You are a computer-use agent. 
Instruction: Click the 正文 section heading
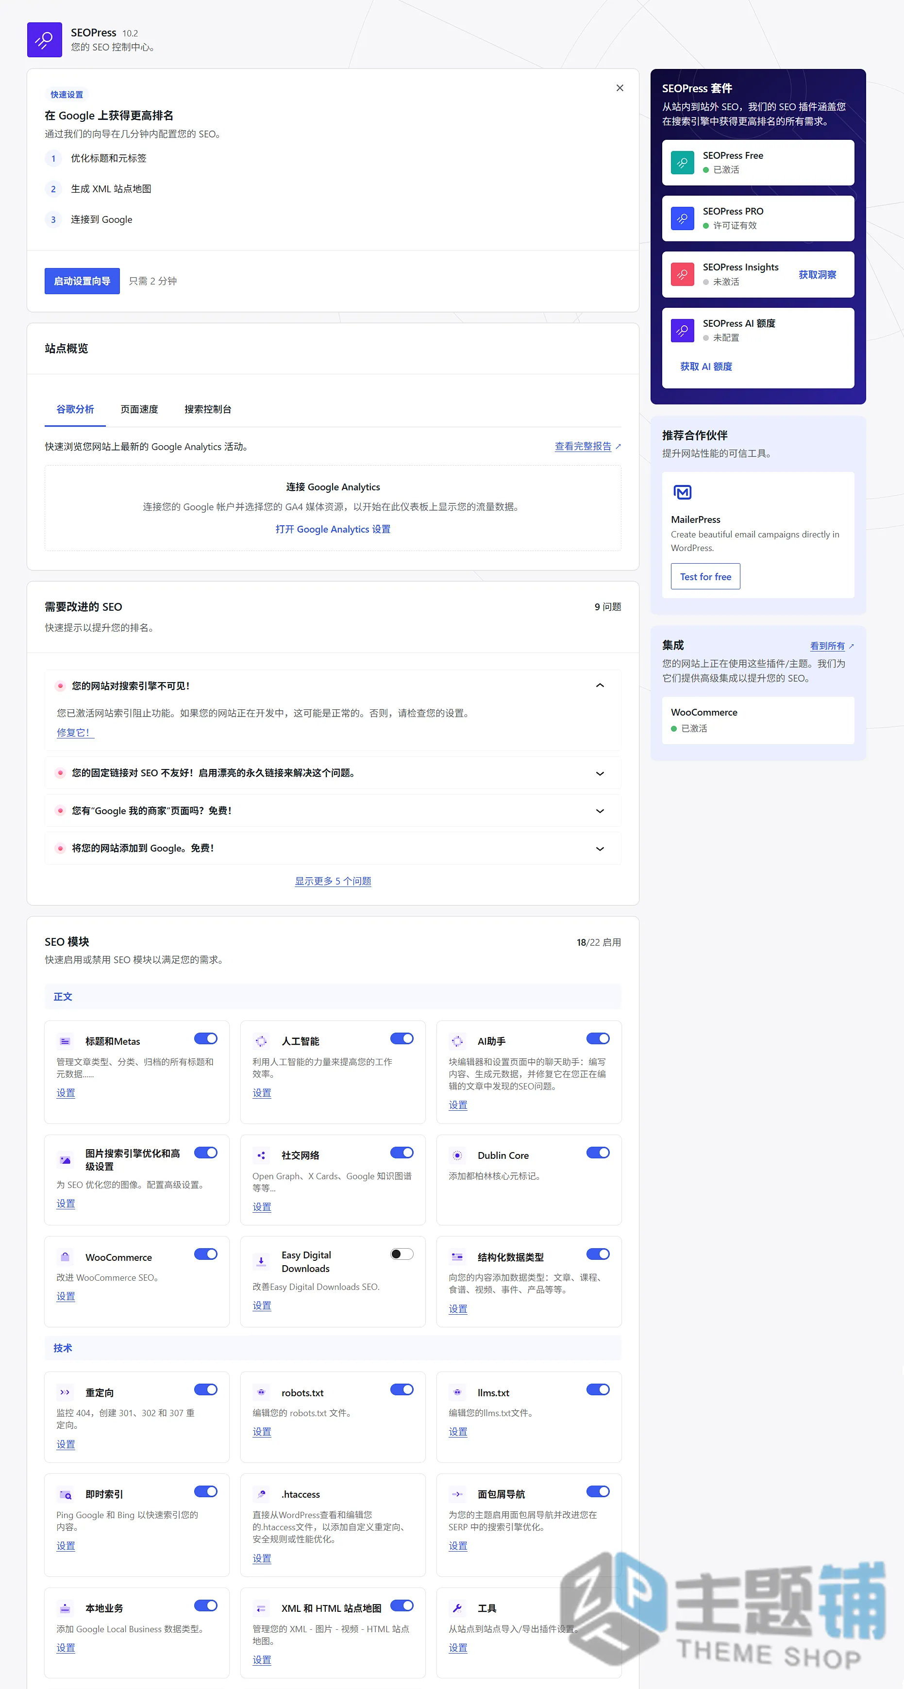(x=63, y=997)
